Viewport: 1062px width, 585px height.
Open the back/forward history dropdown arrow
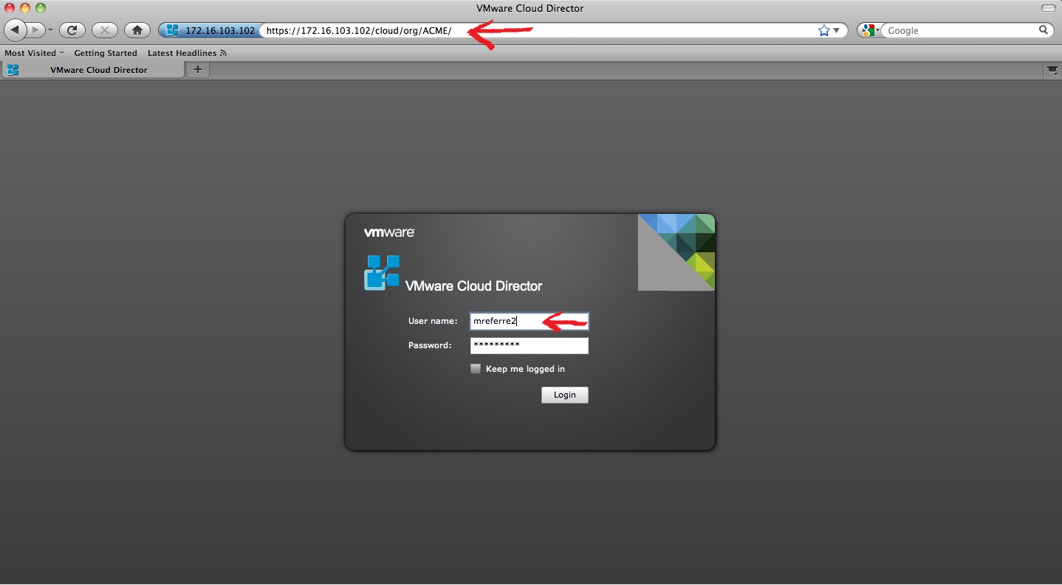(50, 30)
